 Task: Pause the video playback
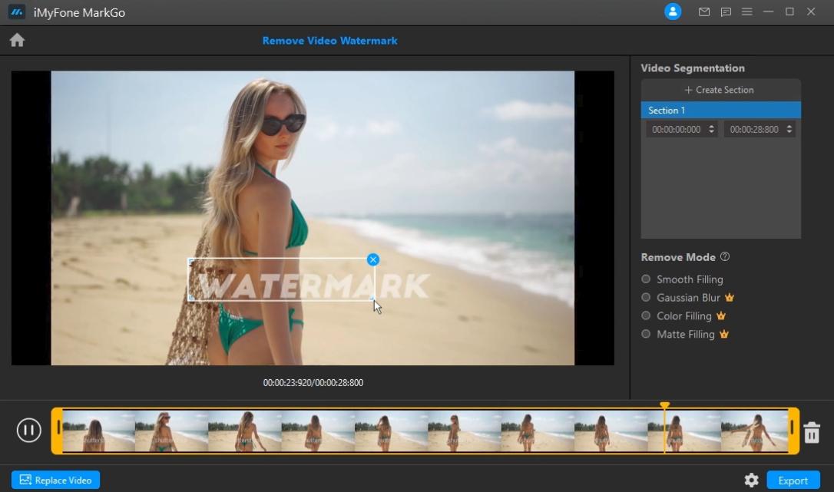pyautogui.click(x=29, y=430)
